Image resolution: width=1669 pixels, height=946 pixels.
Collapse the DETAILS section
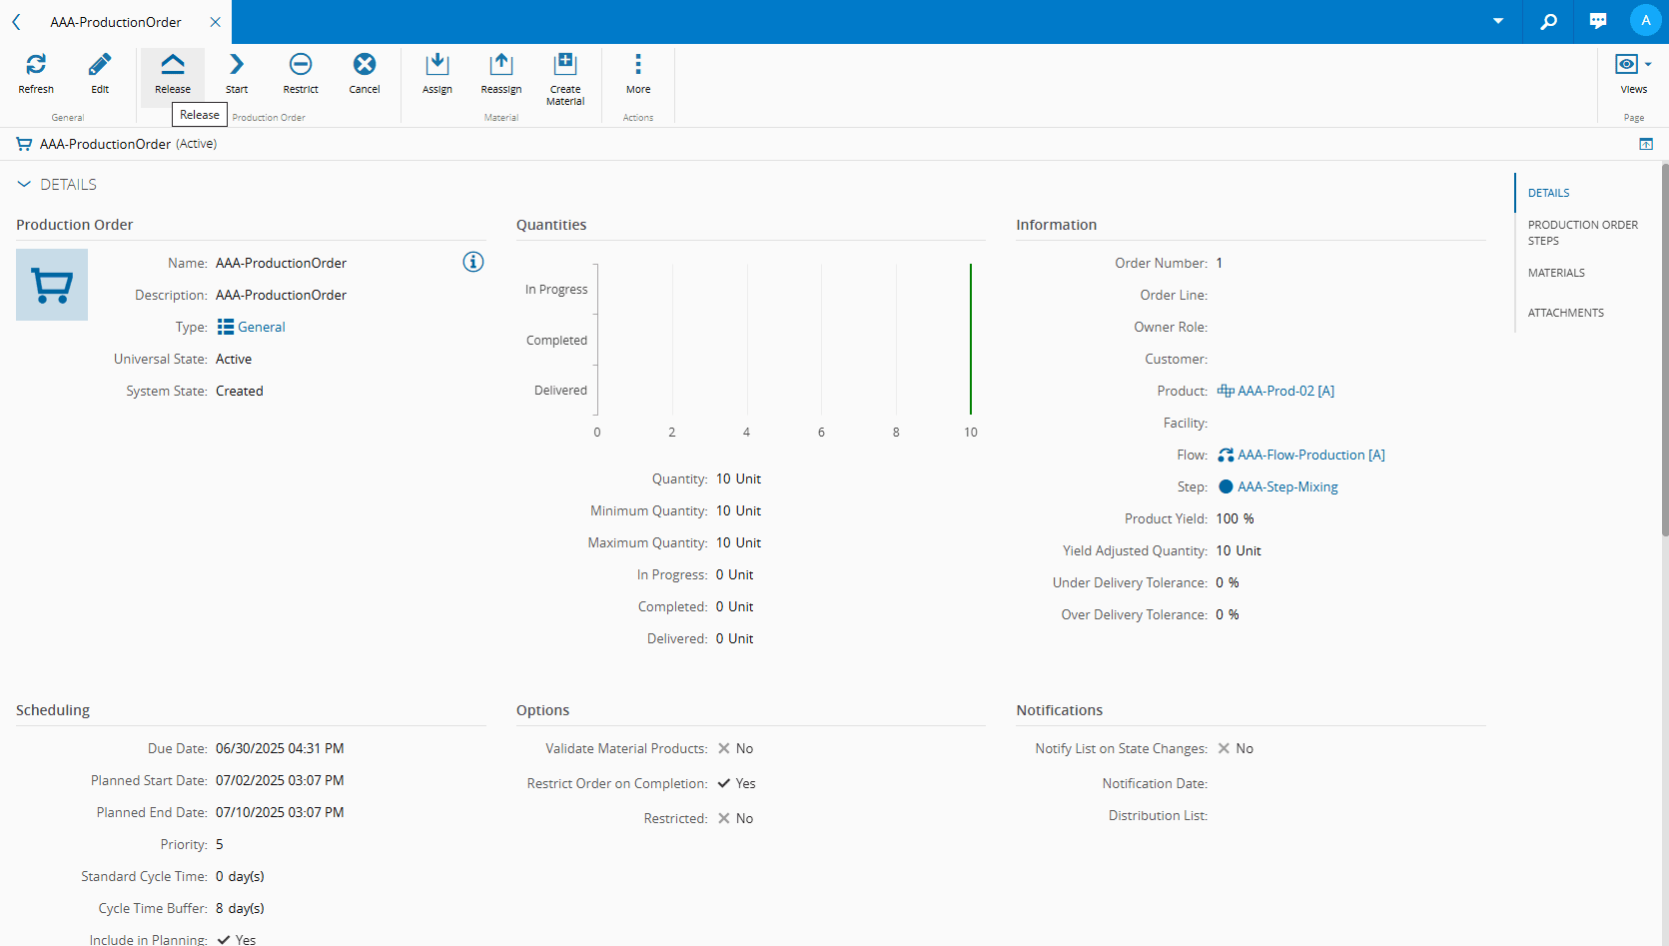tap(24, 185)
